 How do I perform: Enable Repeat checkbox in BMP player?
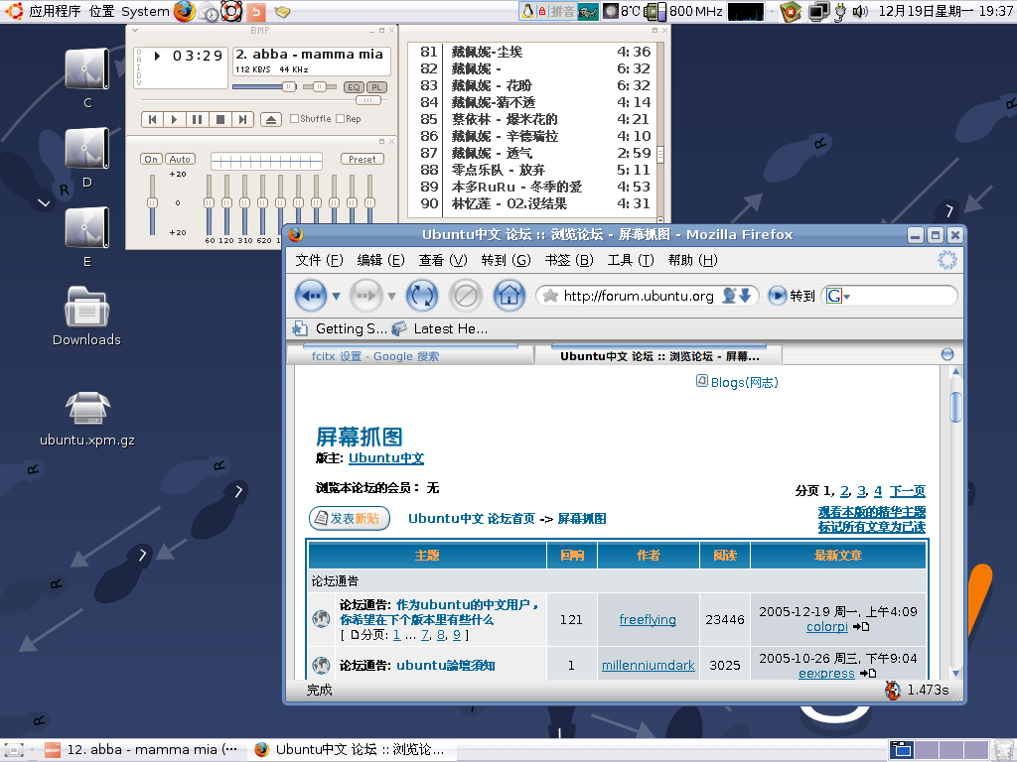click(x=340, y=119)
